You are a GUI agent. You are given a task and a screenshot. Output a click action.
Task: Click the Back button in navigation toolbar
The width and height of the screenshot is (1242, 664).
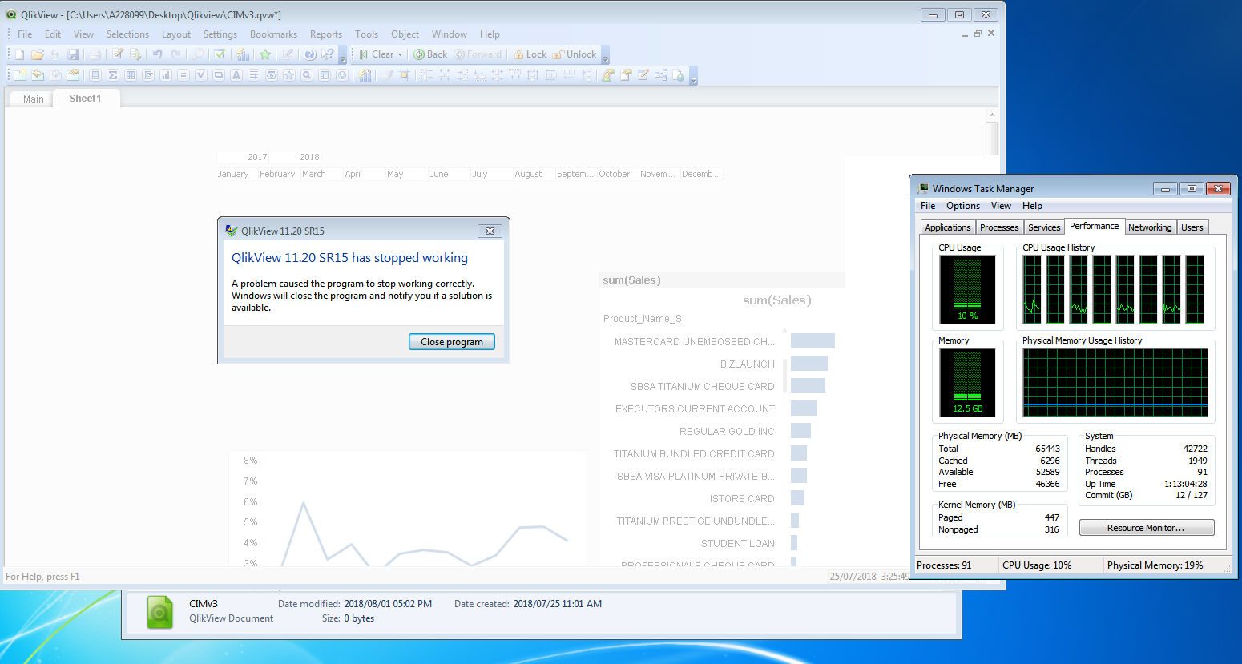click(x=430, y=54)
